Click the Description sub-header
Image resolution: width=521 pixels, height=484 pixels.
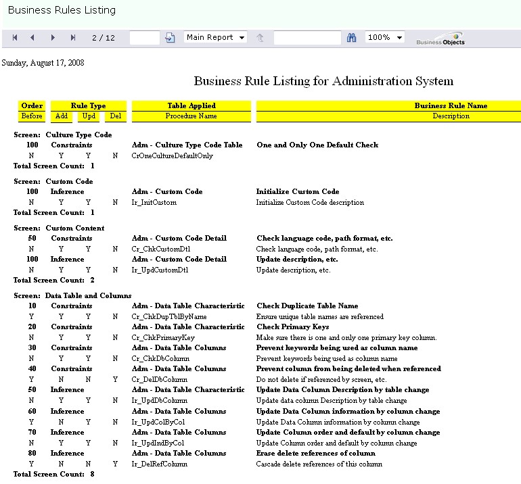pos(451,116)
